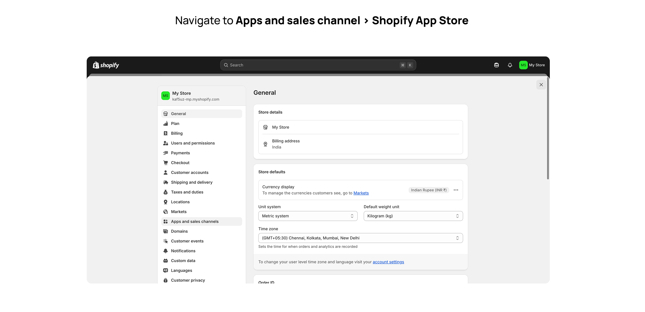Close the settings panel with X button
Screen dimensions: 645x312
(x=541, y=85)
